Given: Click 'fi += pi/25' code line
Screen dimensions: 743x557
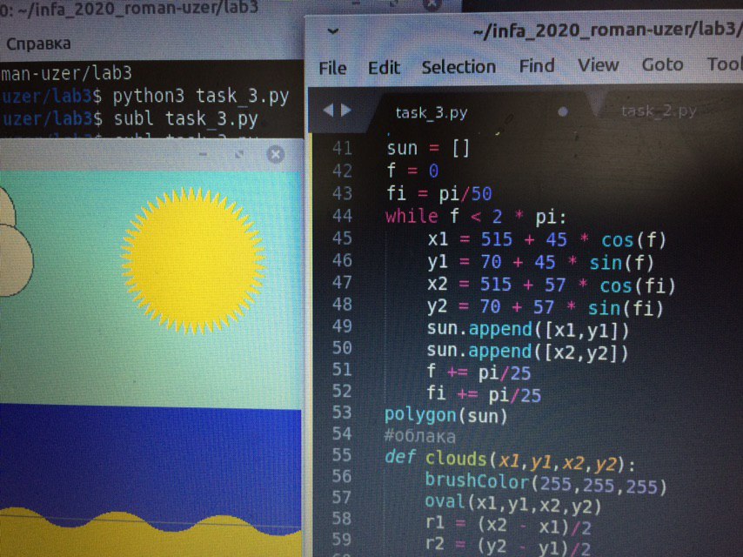Looking at the screenshot, I should [484, 394].
